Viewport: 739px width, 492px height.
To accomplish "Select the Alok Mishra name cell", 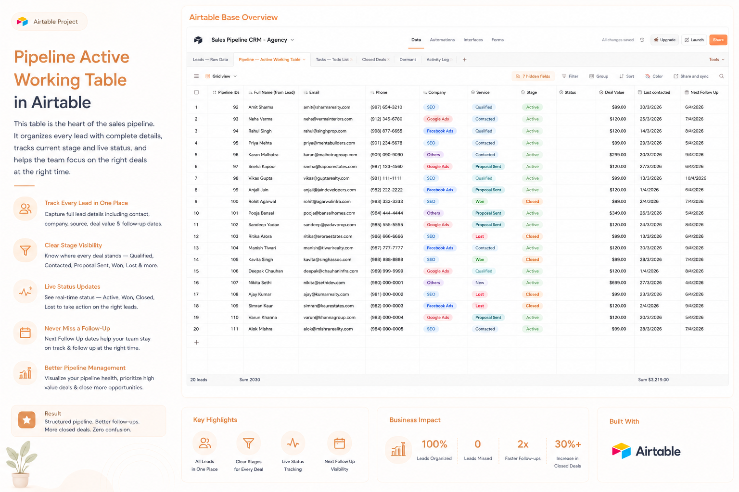I will [271, 329].
